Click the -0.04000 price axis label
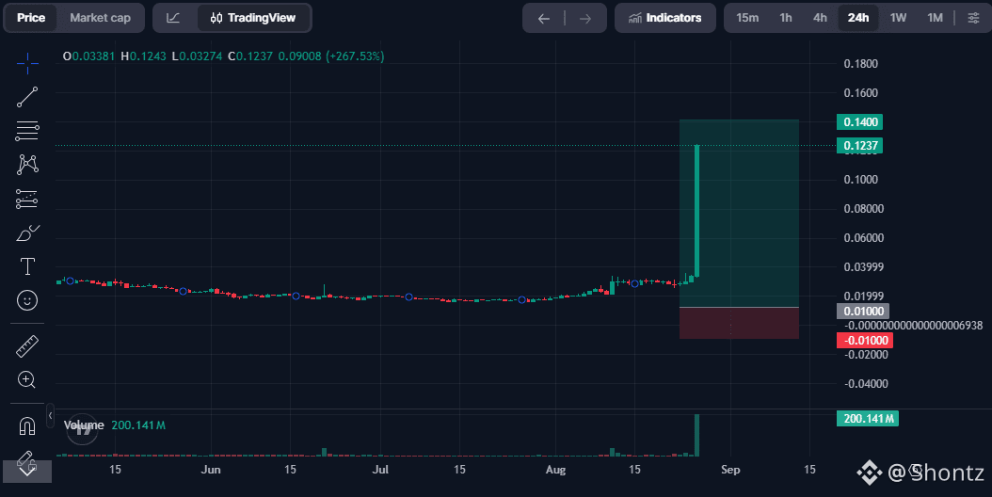992x497 pixels. 866,384
